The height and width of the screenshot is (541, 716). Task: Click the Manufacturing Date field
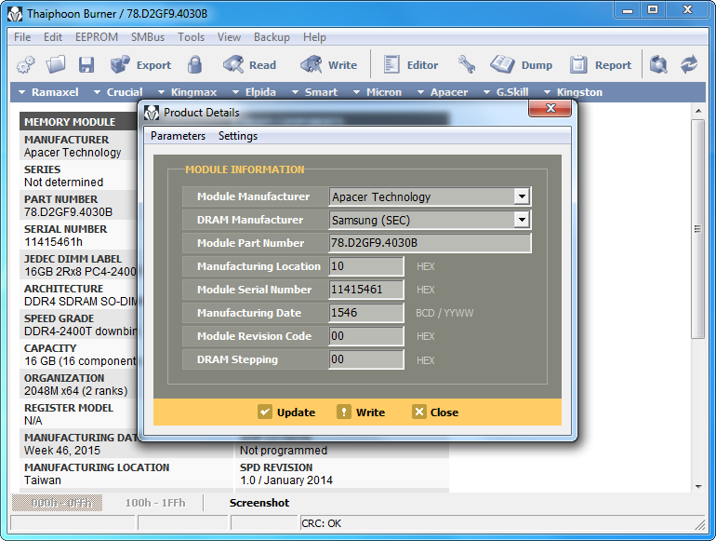coord(366,313)
